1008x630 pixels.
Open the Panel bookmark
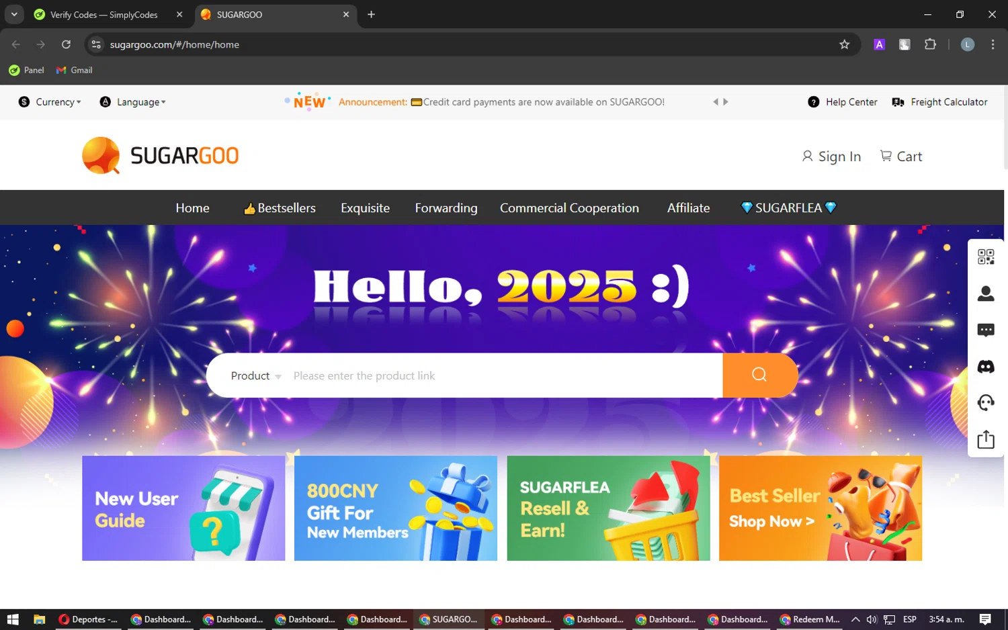[x=26, y=70]
